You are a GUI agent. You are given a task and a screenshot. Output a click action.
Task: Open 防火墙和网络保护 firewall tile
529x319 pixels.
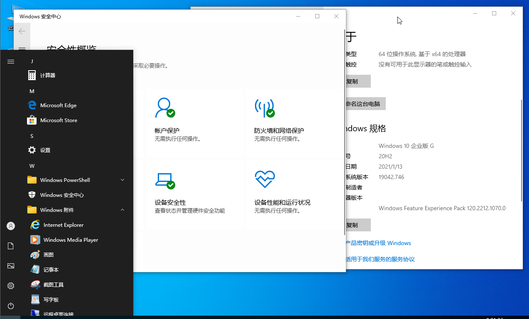294,122
